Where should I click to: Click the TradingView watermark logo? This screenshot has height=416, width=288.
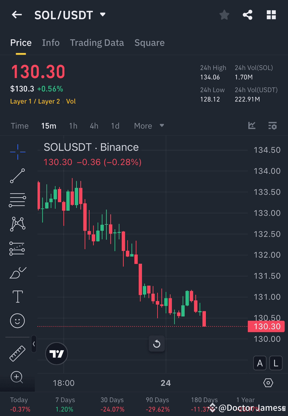click(x=56, y=354)
